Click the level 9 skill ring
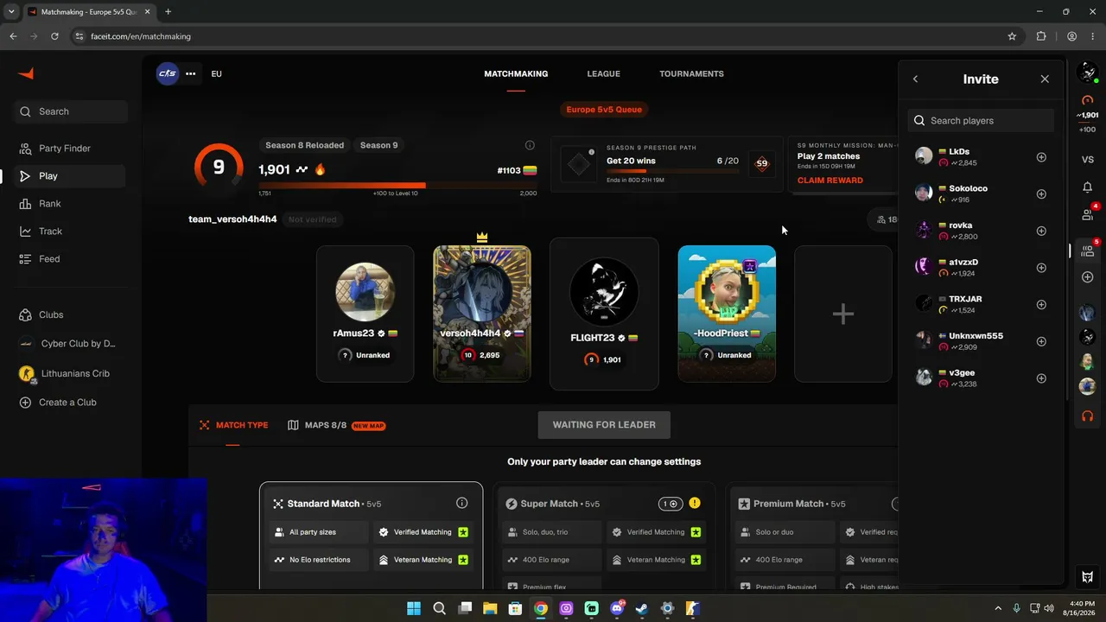The image size is (1106, 622). [x=219, y=167]
